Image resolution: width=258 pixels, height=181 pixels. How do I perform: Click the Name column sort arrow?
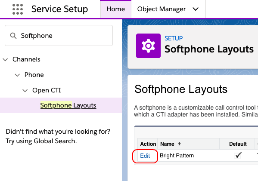coord(179,144)
